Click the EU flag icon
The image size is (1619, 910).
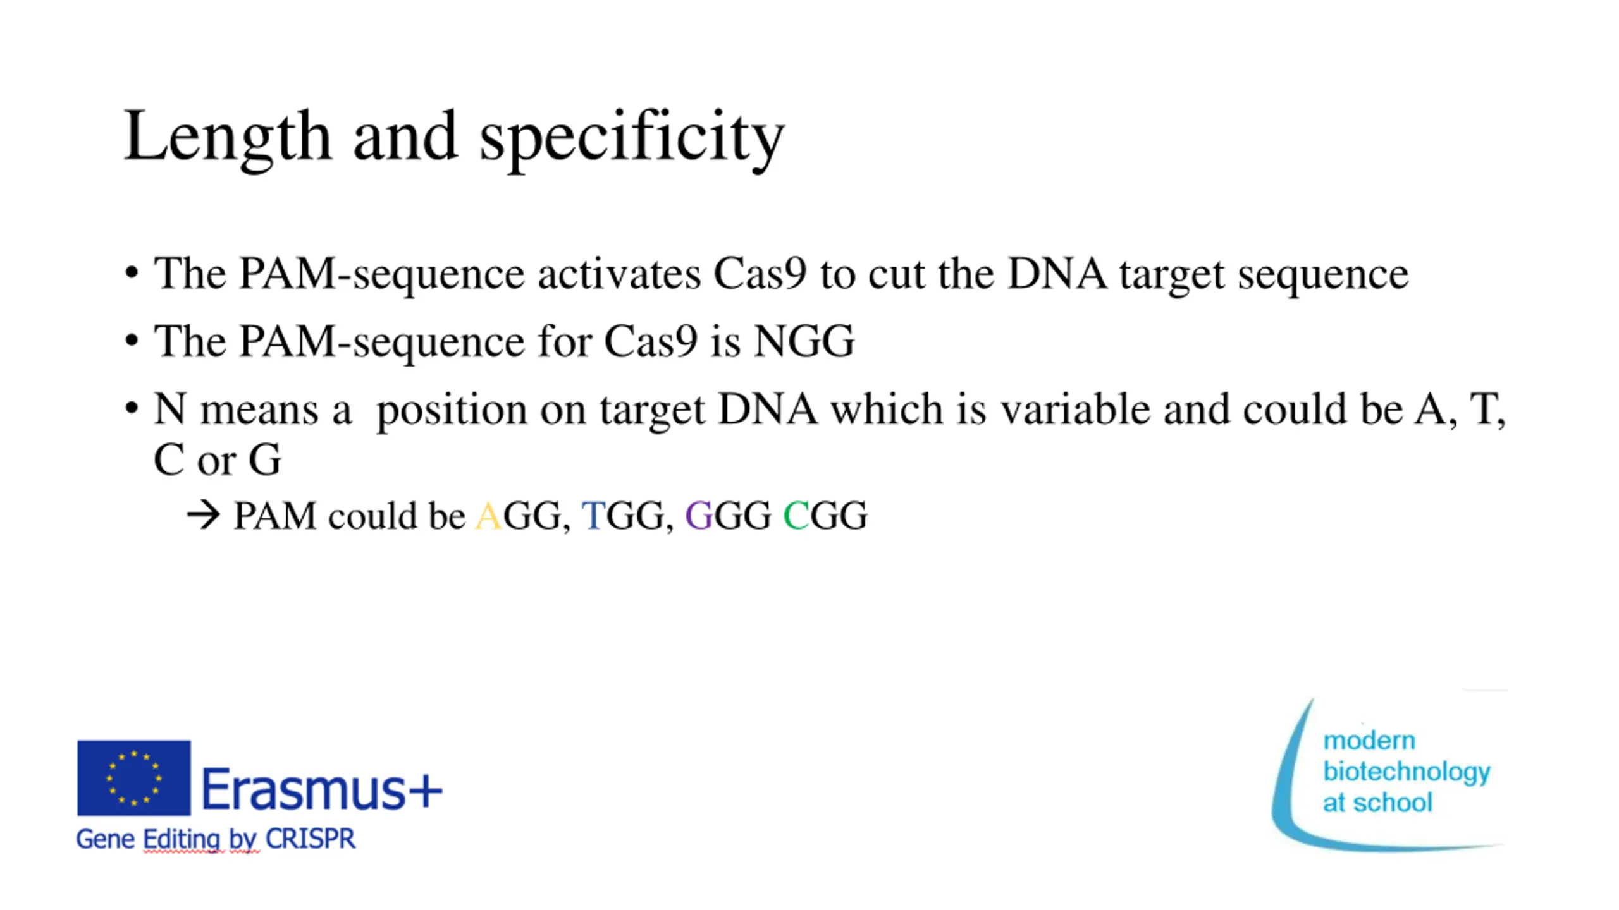[x=133, y=778]
